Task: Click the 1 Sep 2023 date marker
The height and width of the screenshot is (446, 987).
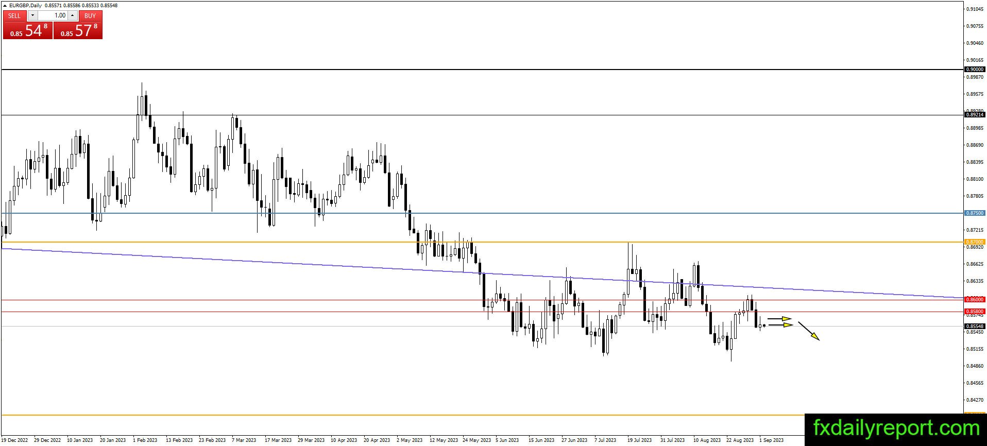Action: (771, 440)
